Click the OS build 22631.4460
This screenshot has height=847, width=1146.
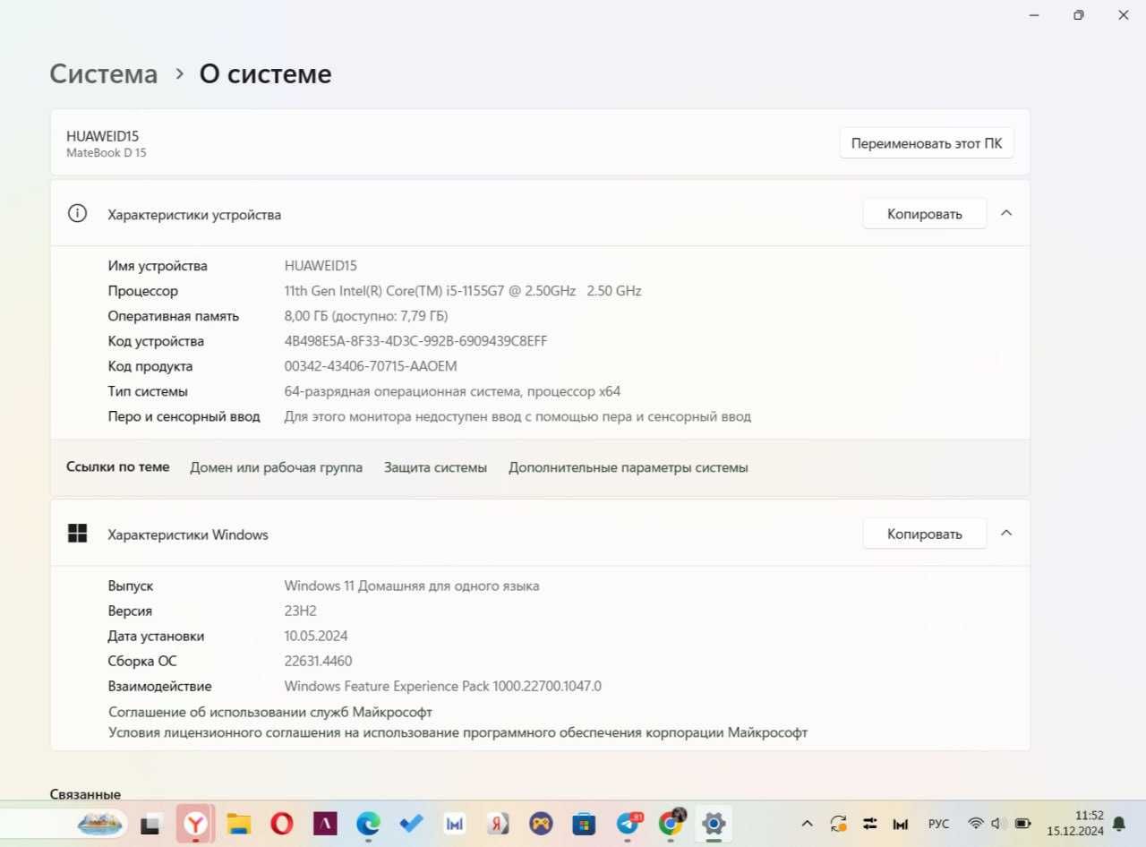[319, 661]
